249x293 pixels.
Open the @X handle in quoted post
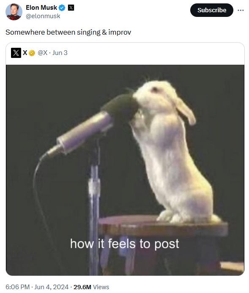[x=43, y=53]
